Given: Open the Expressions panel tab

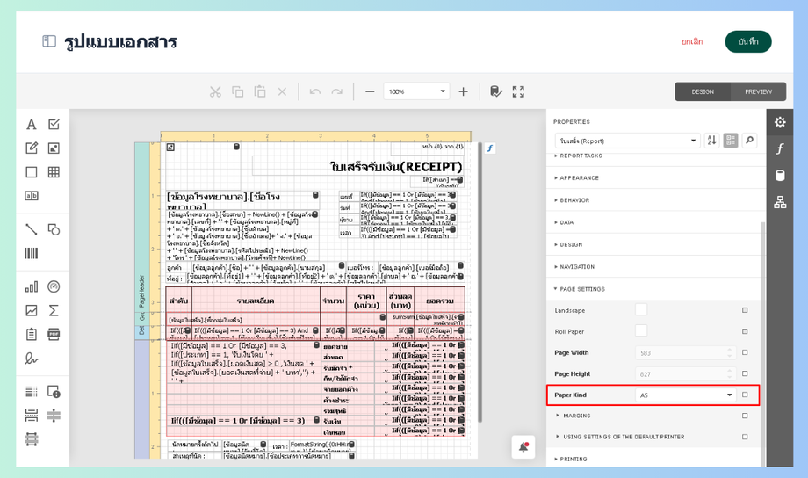Looking at the screenshot, I should [780, 149].
